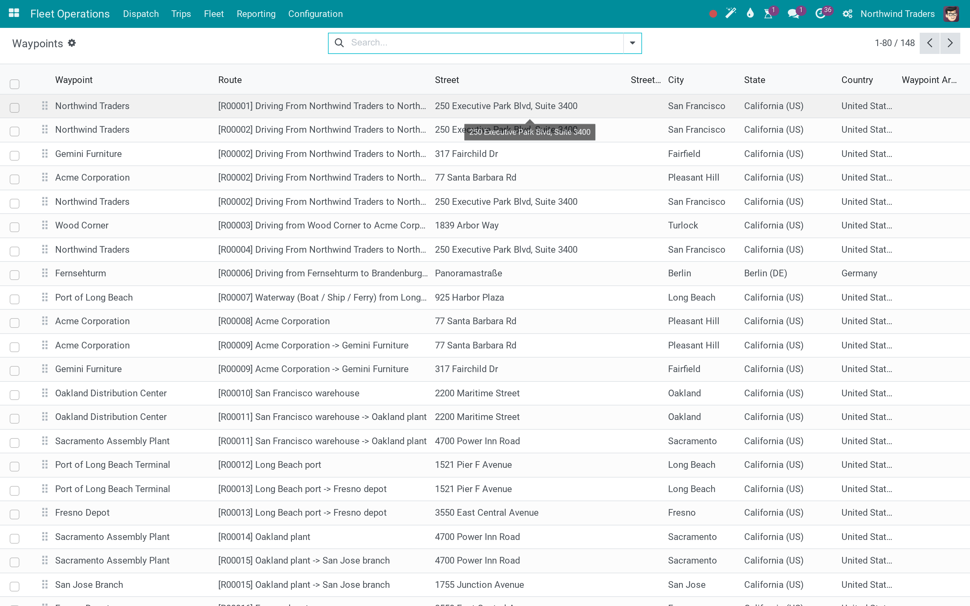This screenshot has height=606, width=970.
Task: Go to the previous page of waypoints
Action: (929, 43)
